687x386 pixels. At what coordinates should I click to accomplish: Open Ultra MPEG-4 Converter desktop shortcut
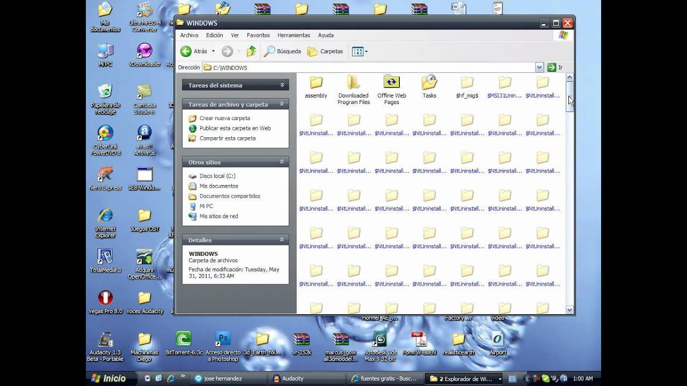click(x=144, y=17)
